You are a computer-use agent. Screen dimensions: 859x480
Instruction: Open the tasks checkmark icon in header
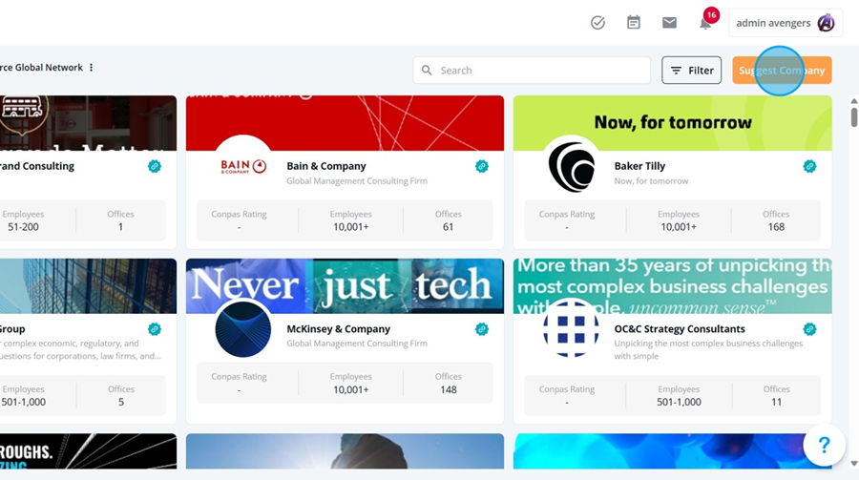click(597, 23)
